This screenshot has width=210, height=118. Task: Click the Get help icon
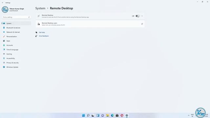click(x=36, y=32)
